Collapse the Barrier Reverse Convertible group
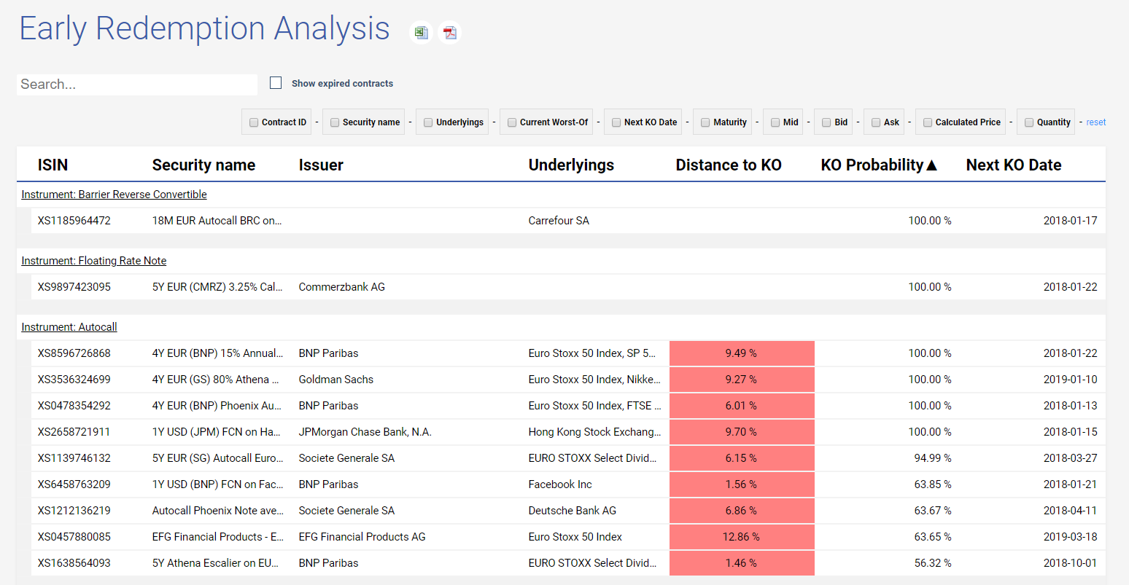This screenshot has height=585, width=1129. (114, 195)
